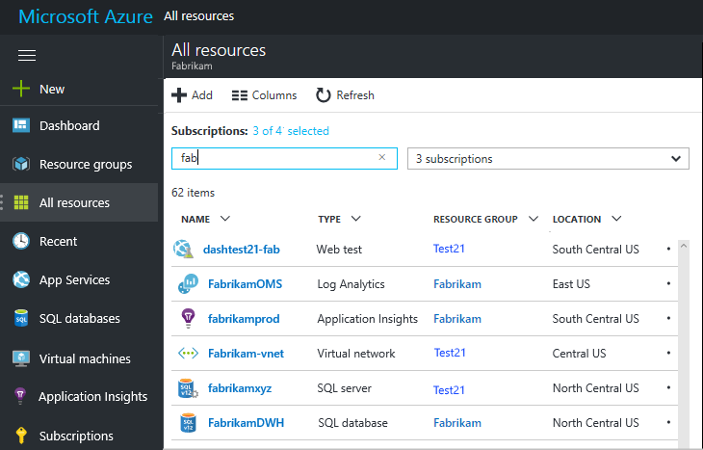Image resolution: width=703 pixels, height=450 pixels.
Task: Click the SQL databases sidebar icon
Action: 21,318
